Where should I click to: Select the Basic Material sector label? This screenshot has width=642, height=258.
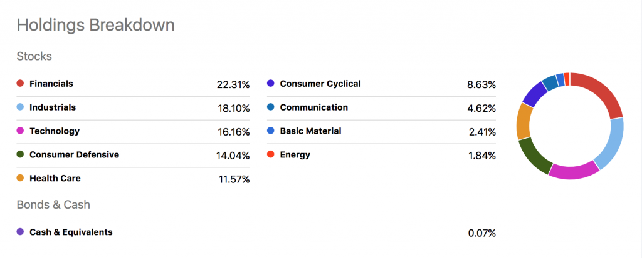(311, 131)
